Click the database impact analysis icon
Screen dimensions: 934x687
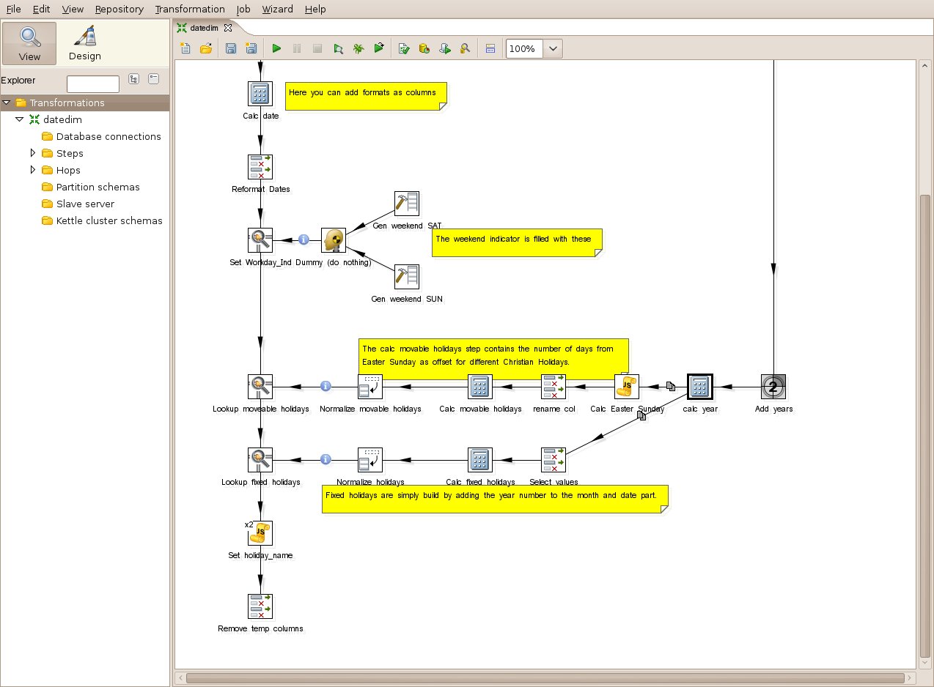(x=424, y=49)
